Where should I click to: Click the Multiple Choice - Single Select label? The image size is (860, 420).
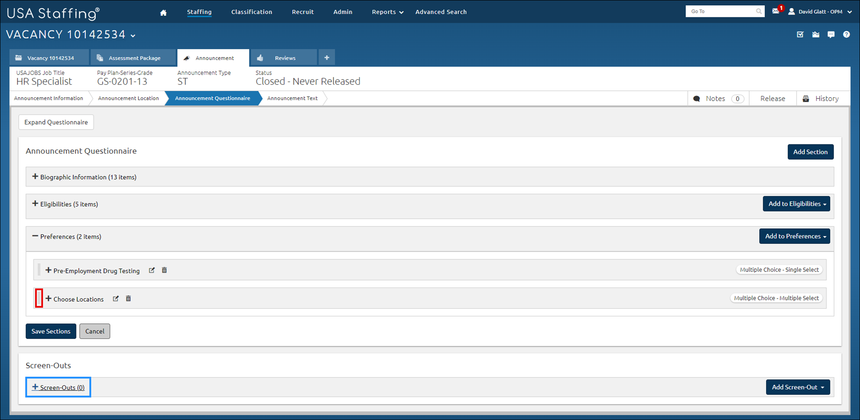pos(779,270)
